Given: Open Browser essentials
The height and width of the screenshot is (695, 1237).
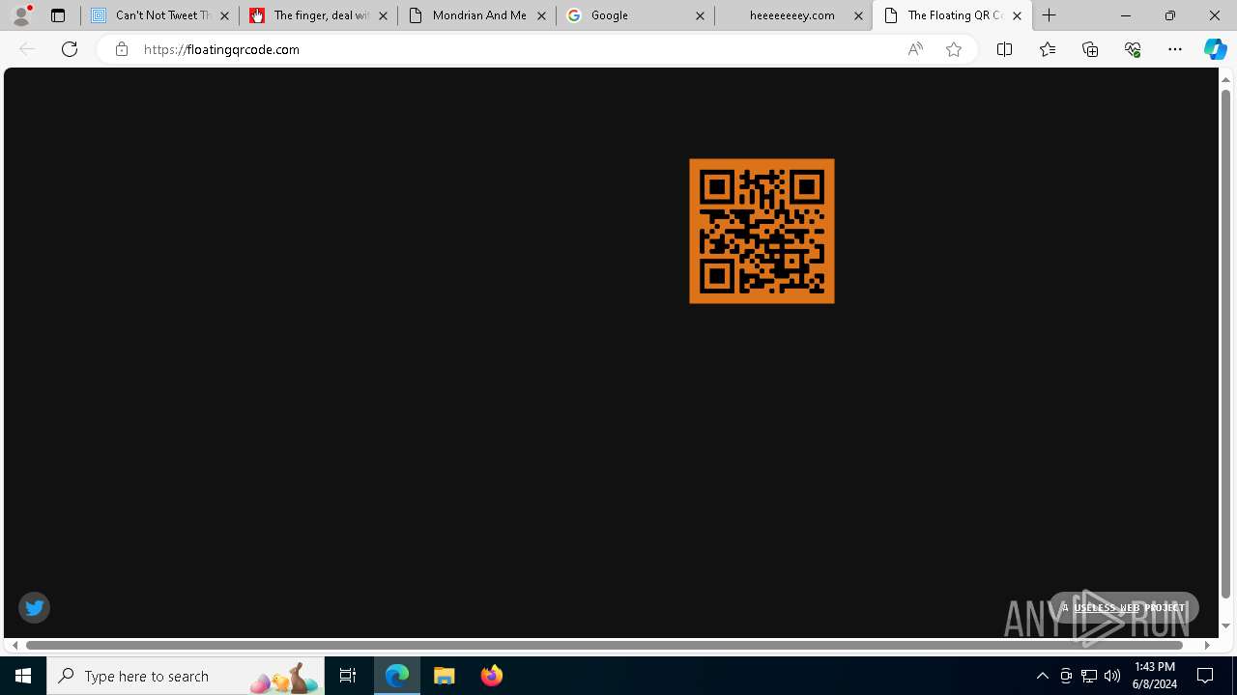Looking at the screenshot, I should 1133,49.
